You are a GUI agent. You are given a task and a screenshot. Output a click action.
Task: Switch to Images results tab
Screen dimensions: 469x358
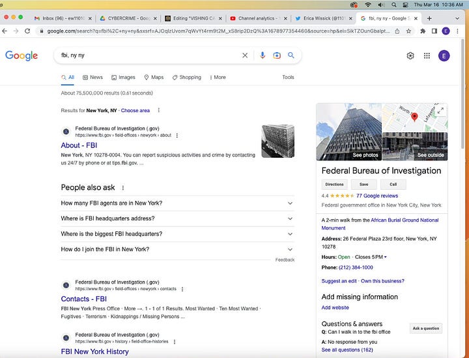tap(123, 77)
